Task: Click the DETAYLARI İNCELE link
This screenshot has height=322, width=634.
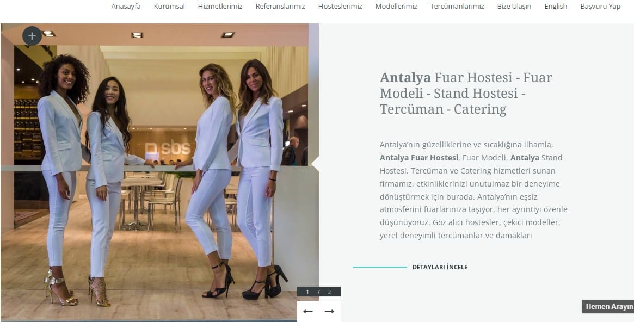Action: tap(440, 267)
